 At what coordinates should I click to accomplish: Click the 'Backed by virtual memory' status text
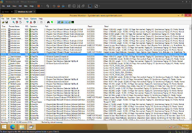point(52,122)
